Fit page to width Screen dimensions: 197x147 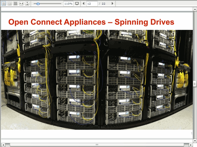tap(21, 4)
